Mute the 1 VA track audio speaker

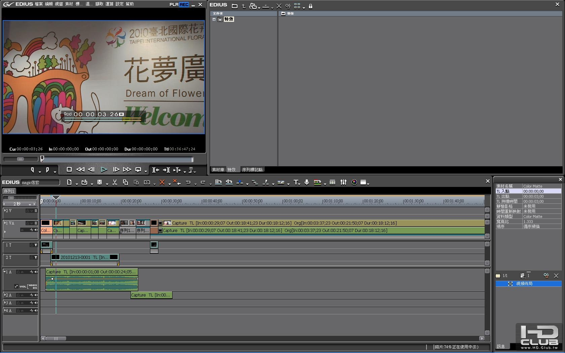(x=36, y=230)
